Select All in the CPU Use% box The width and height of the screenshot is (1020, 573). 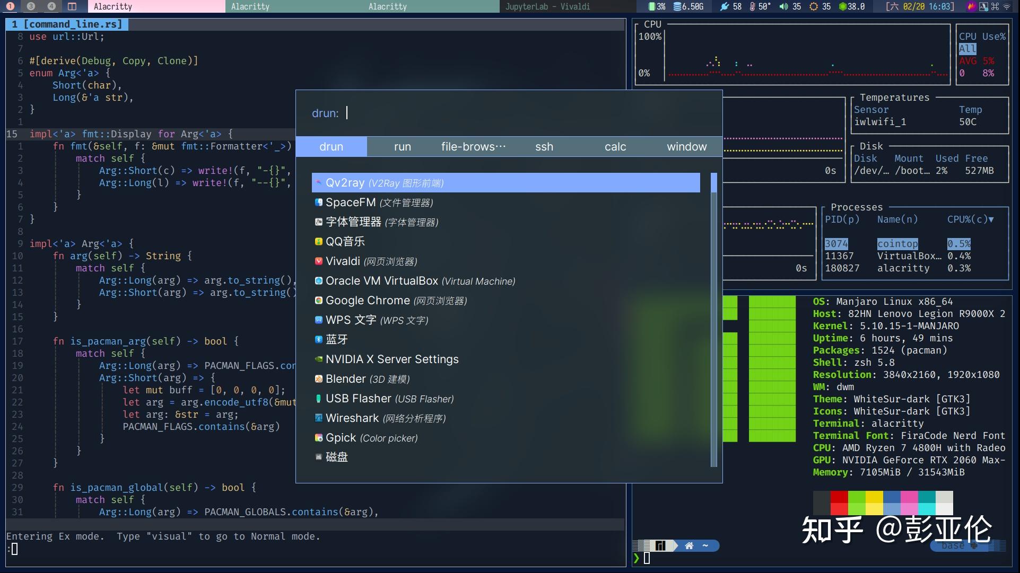966,48
